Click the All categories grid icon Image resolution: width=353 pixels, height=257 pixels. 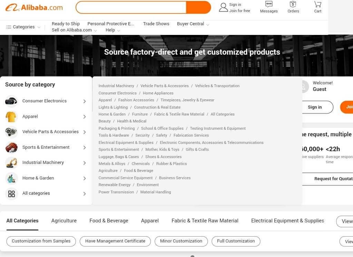point(11,194)
